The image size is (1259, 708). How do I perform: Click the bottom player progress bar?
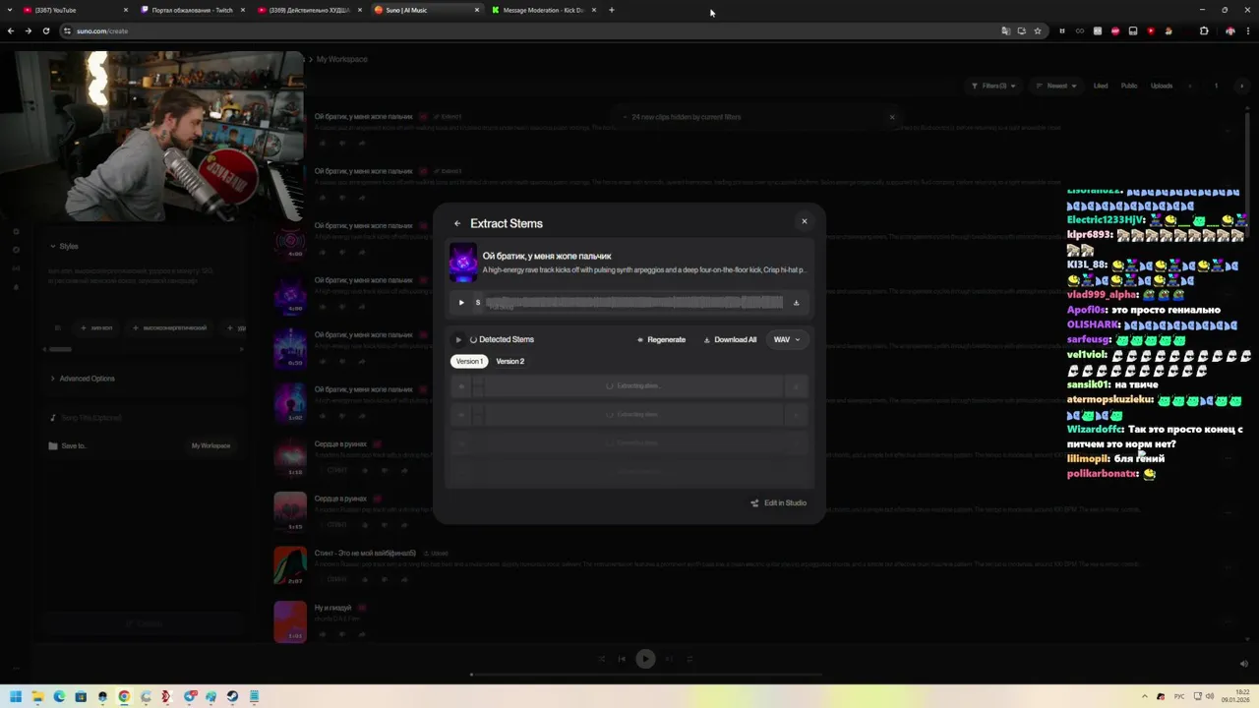click(644, 675)
